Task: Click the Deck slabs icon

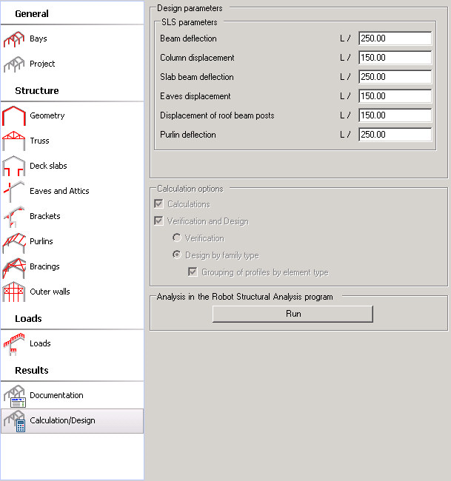Action: pos(14,166)
